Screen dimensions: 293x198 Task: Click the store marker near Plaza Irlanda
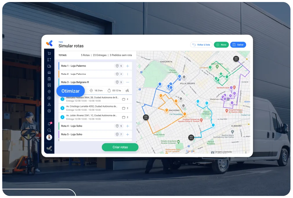tap(146, 117)
